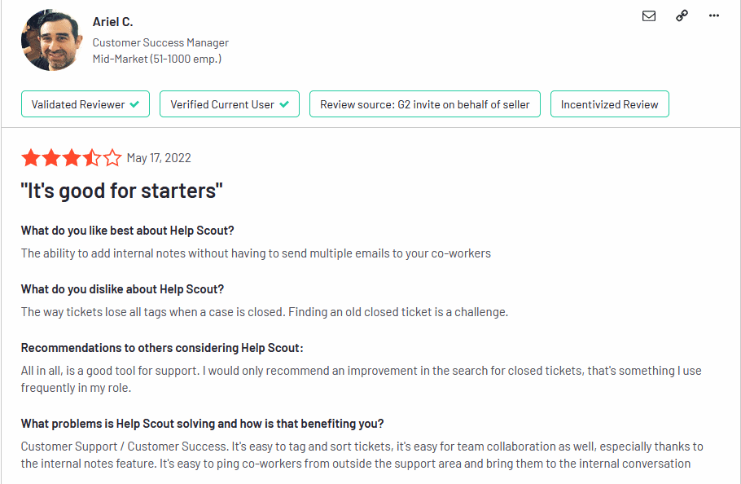Click the Customer Success Manager job title
Image resolution: width=741 pixels, height=484 pixels.
pos(160,42)
